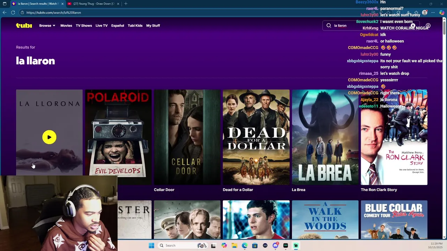Open A Walk in the Woods poster
This screenshot has width=447, height=251.
tap(325, 220)
